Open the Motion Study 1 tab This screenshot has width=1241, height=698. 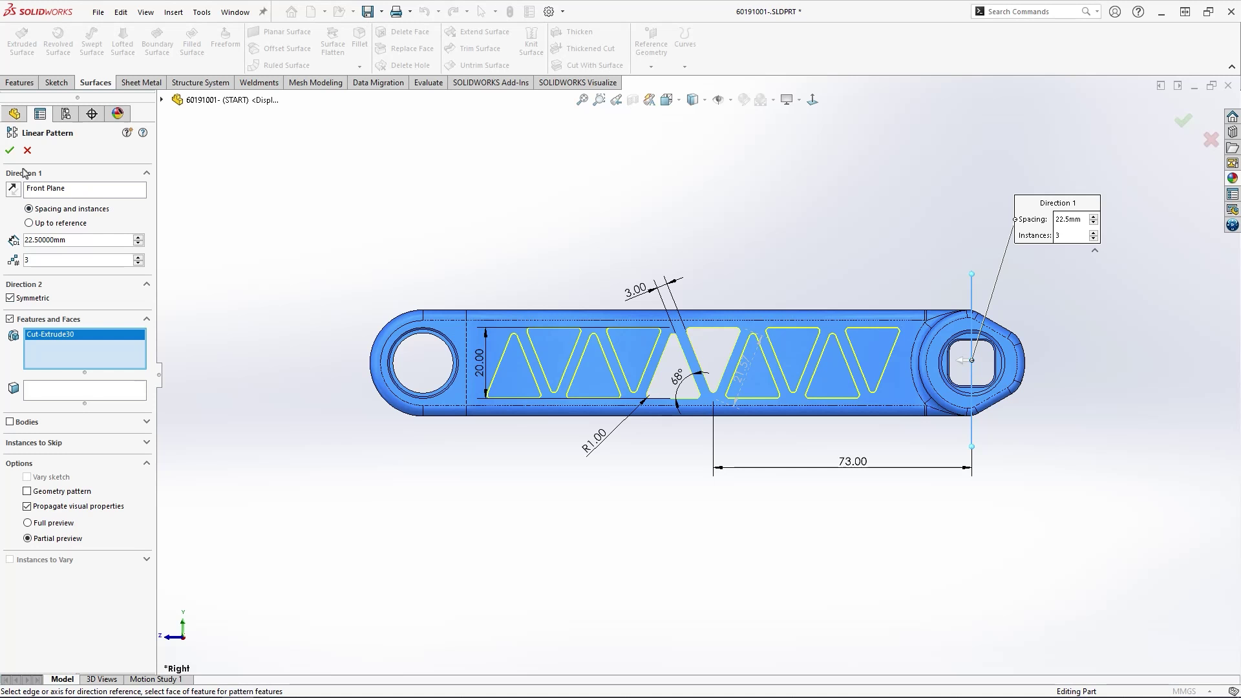coord(156,679)
